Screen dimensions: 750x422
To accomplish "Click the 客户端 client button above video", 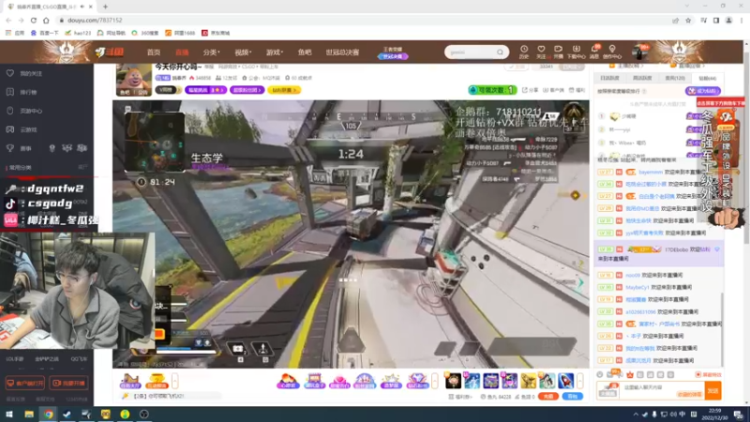I will click(553, 90).
